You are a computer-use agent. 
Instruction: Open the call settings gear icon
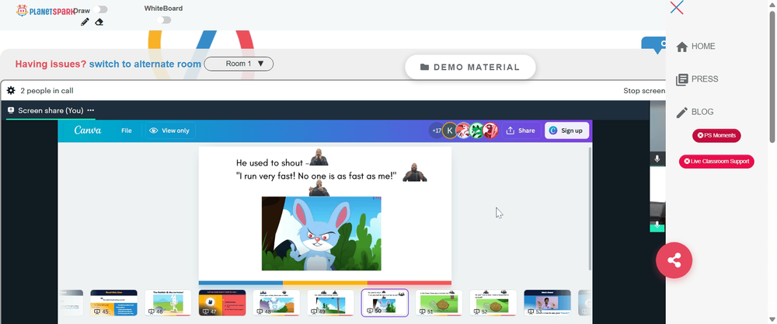click(x=10, y=91)
